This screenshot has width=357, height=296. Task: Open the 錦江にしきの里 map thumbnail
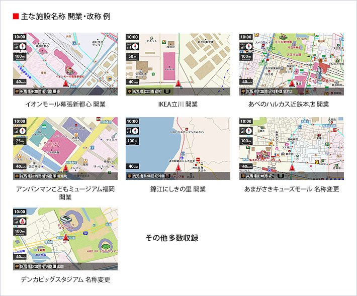(x=178, y=148)
